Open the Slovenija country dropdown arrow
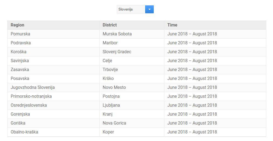273x141 pixels. [149, 9]
